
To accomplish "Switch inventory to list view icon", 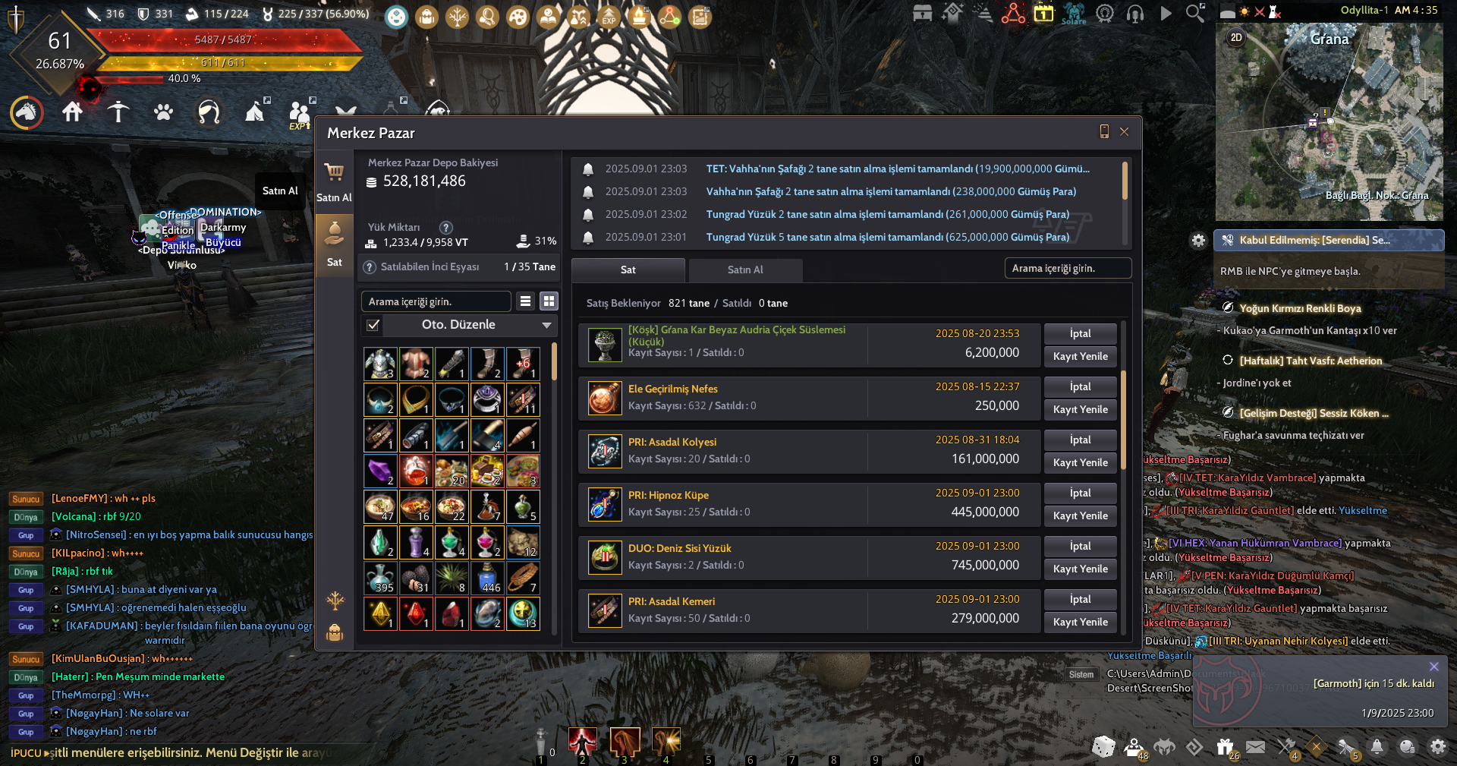I will click(x=525, y=301).
